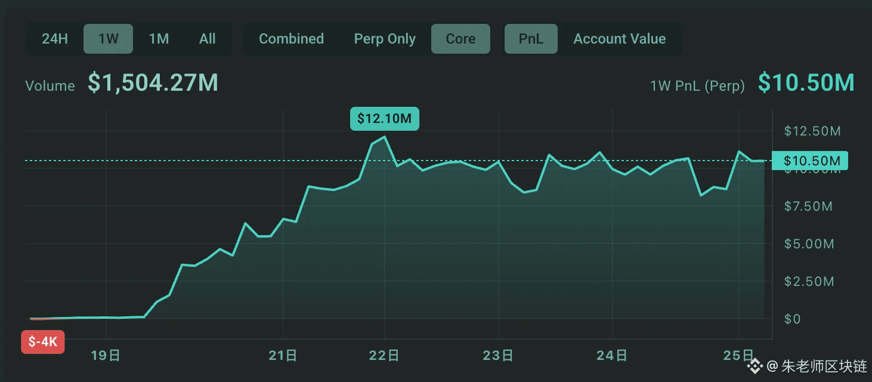The height and width of the screenshot is (382, 872).
Task: Click the 23日 date label
Action: pyautogui.click(x=499, y=356)
